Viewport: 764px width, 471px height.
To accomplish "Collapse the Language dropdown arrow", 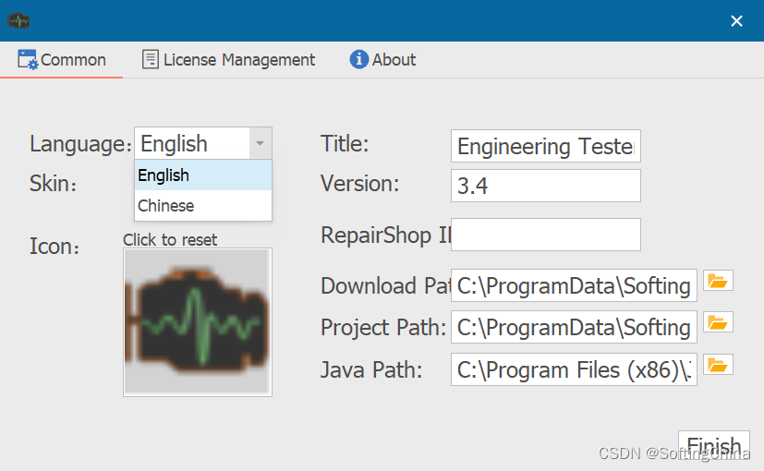I will coord(261,144).
